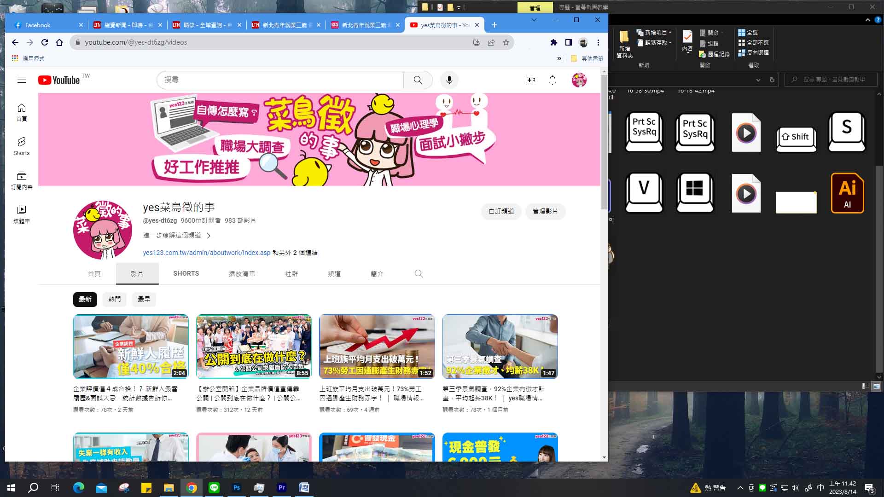Open the Chrome extensions puzzle icon

coord(554,42)
